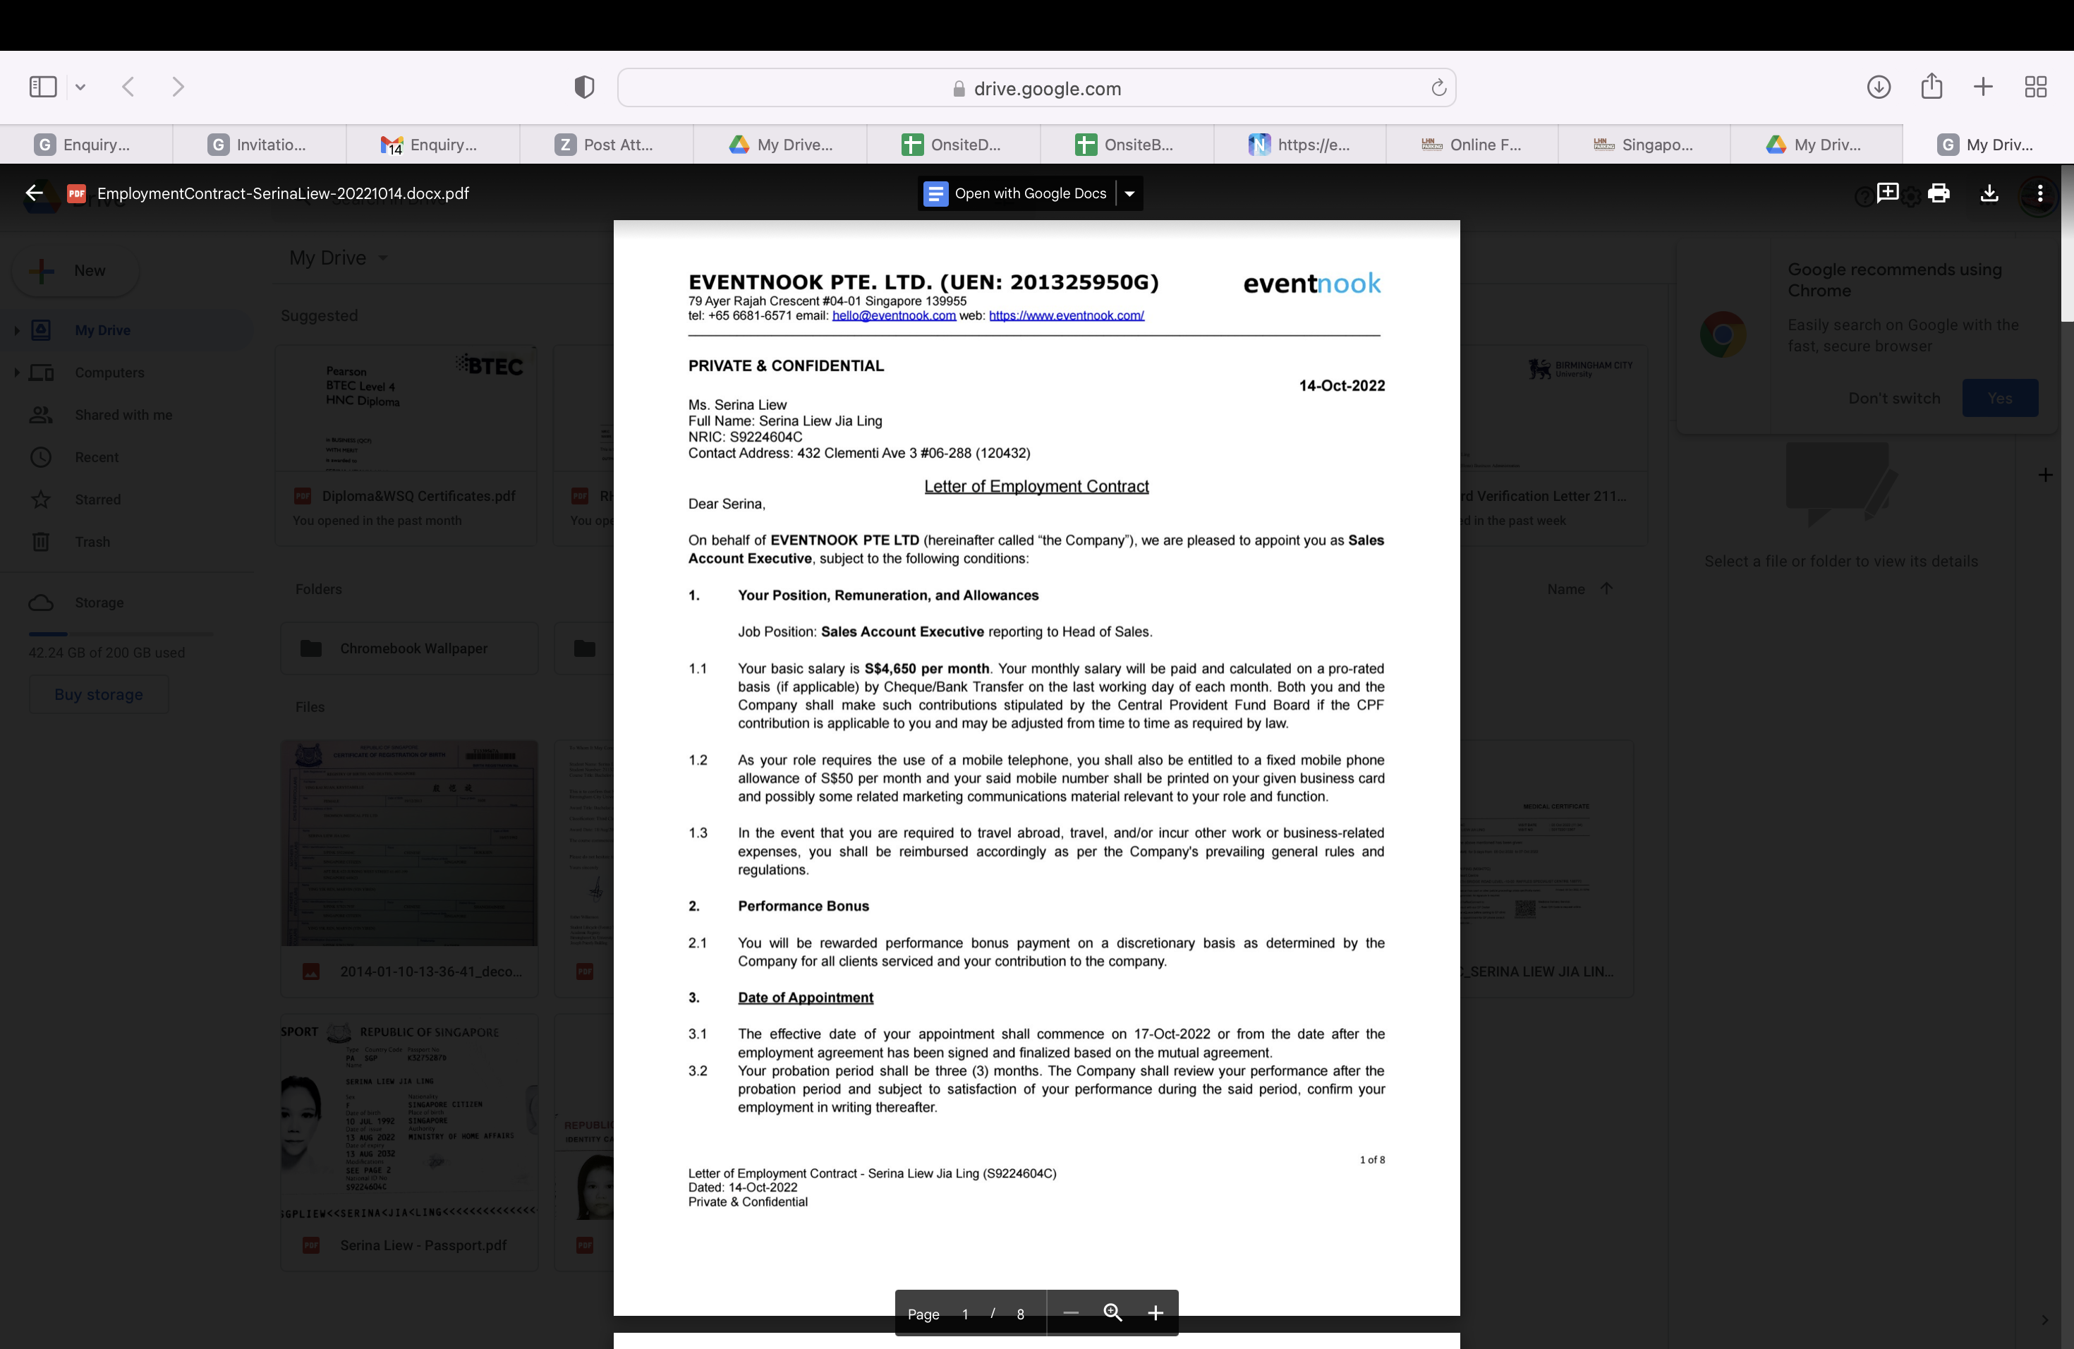Click the storage usage progress bar
Image resolution: width=2074 pixels, height=1349 pixels.
pos(120,634)
